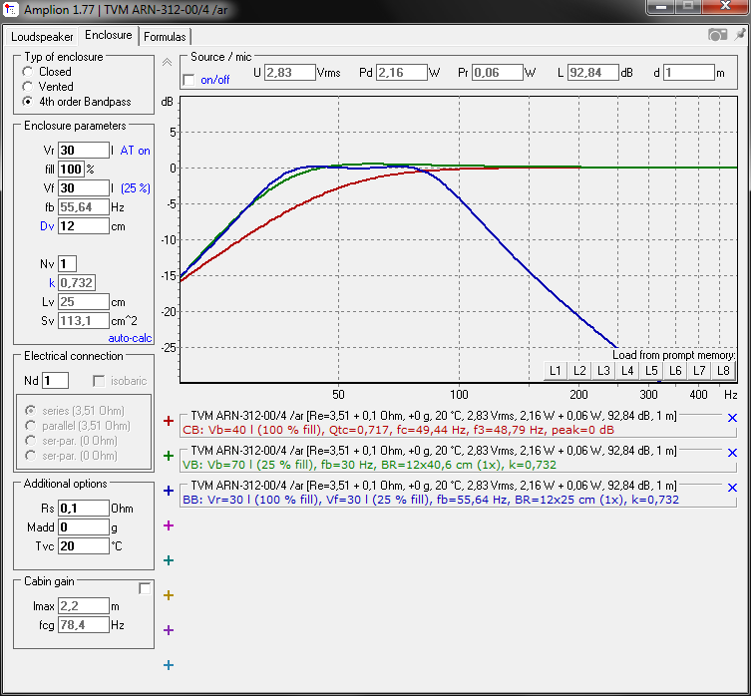Load prompt memory L5

[651, 371]
